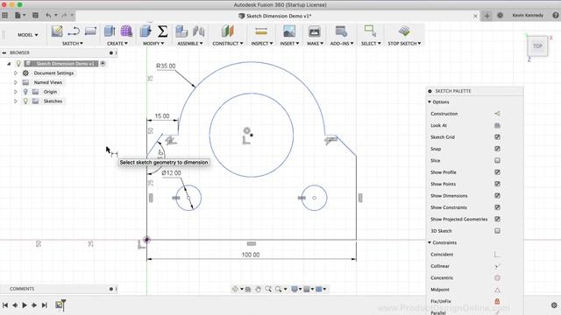Open the CREATE dropdown menu
The width and height of the screenshot is (561, 315).
coord(117,44)
